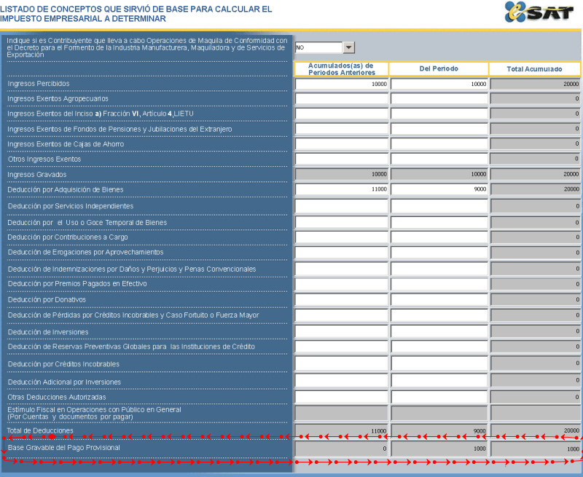Image resolution: width=583 pixels, height=477 pixels.
Task: Click the 'Acumulados(as) de Periodos Anteriores' column header
Action: pyautogui.click(x=341, y=68)
